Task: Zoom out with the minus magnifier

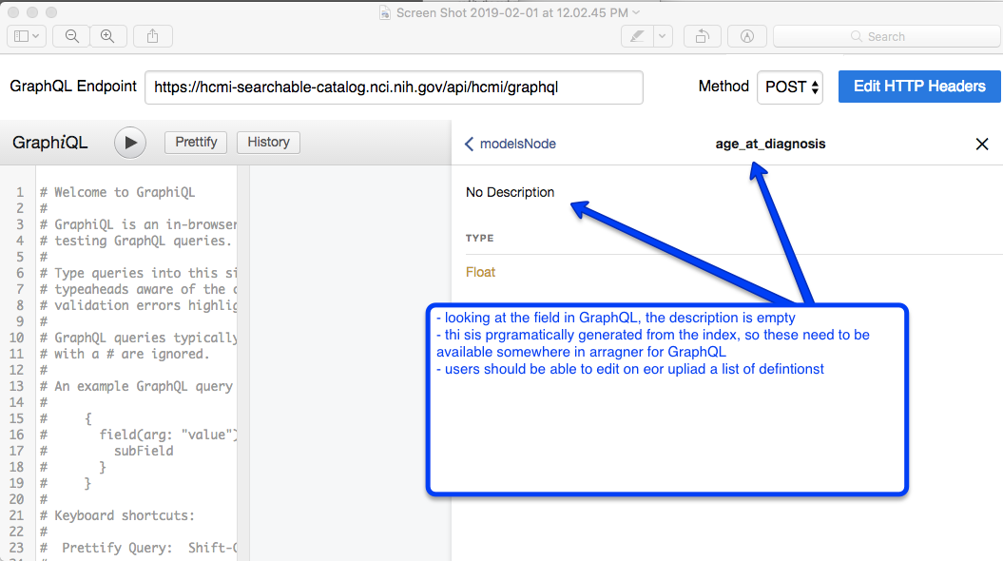Action: pos(71,36)
